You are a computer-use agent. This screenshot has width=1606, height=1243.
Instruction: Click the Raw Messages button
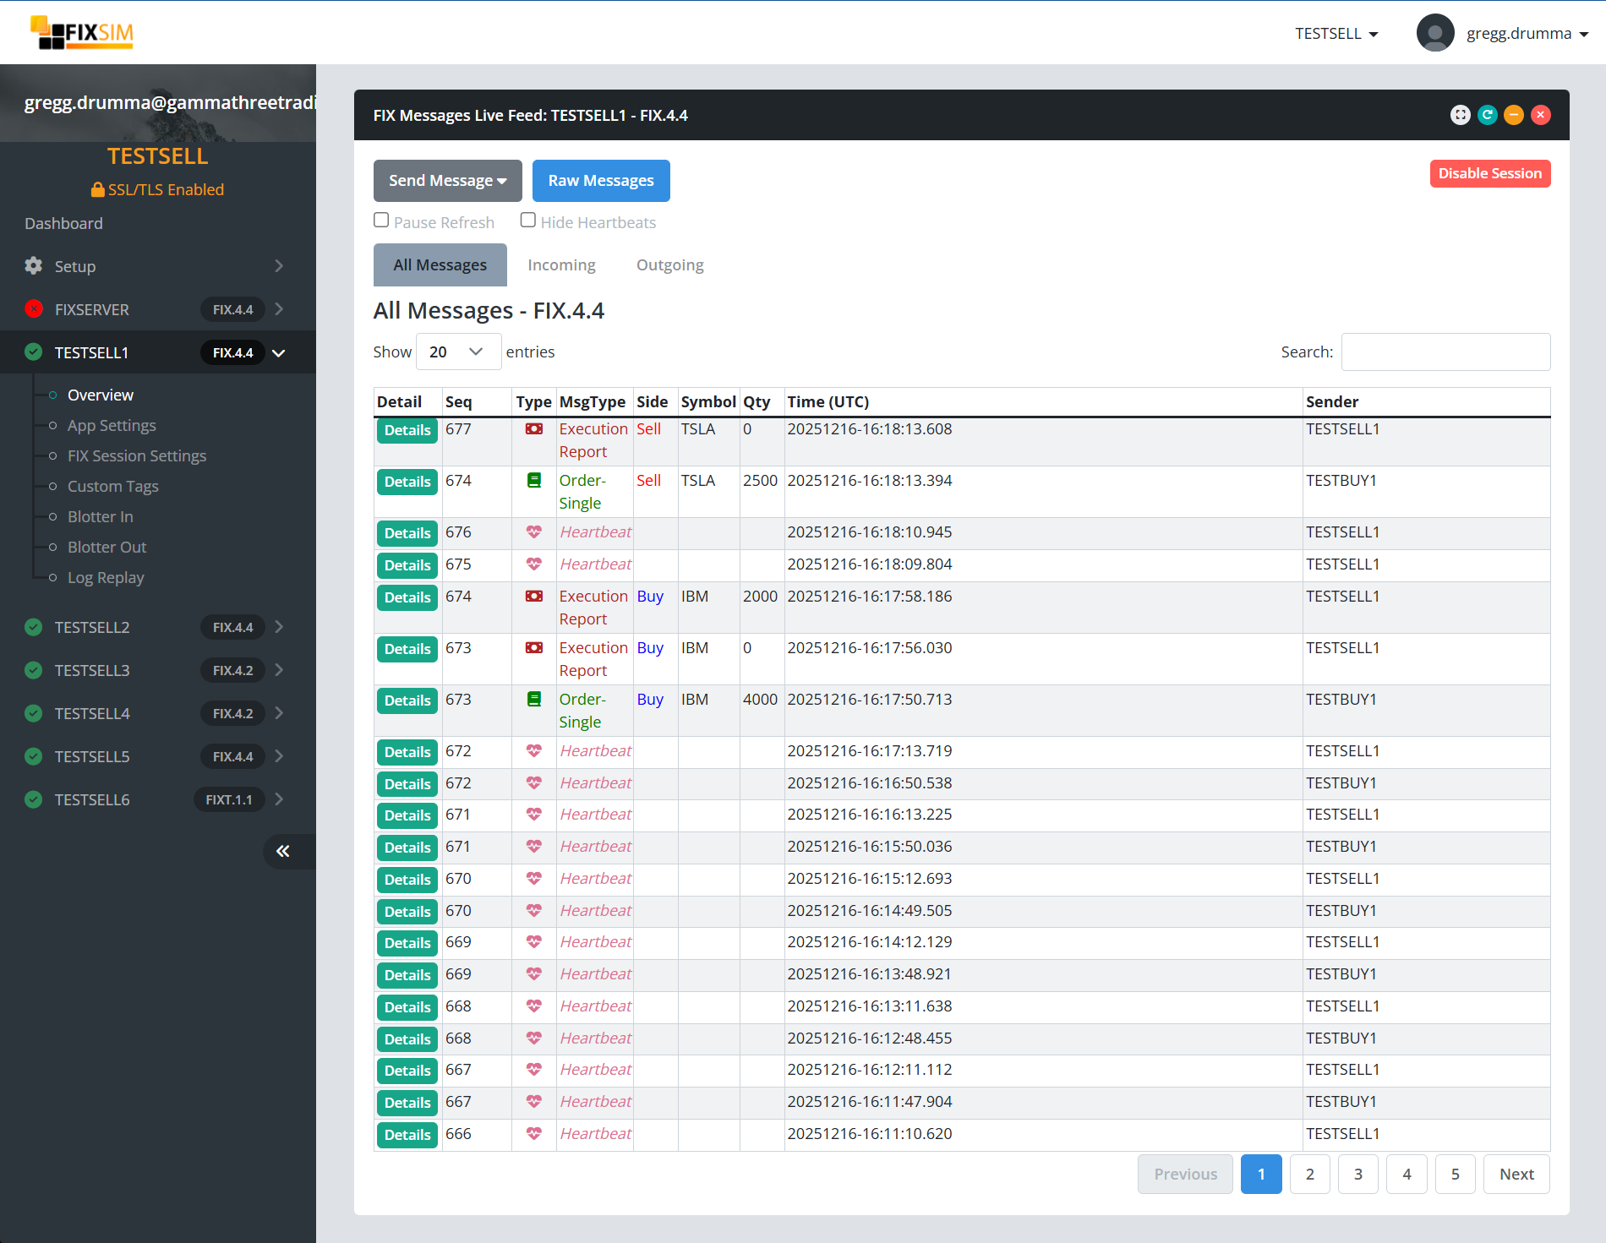(x=600, y=181)
